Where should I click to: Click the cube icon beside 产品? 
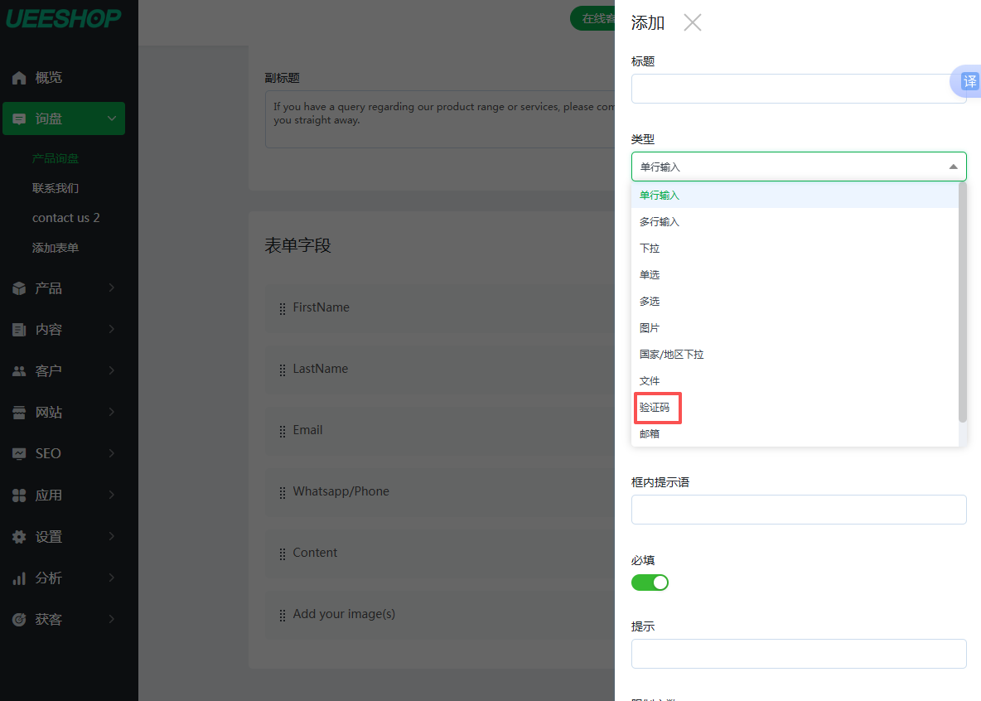19,288
